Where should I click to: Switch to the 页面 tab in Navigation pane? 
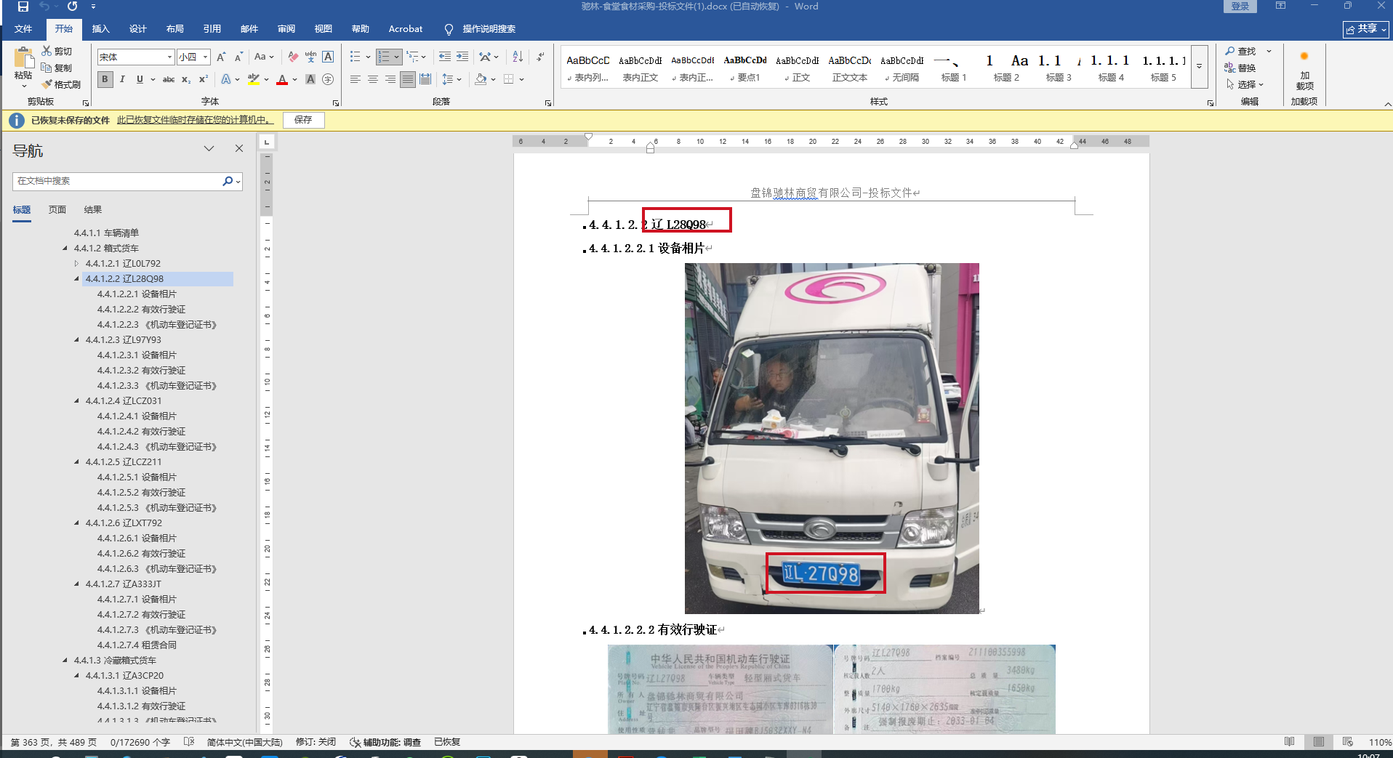(57, 210)
